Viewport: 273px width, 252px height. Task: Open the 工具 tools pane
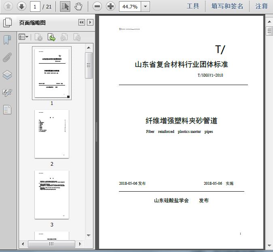coord(193,6)
